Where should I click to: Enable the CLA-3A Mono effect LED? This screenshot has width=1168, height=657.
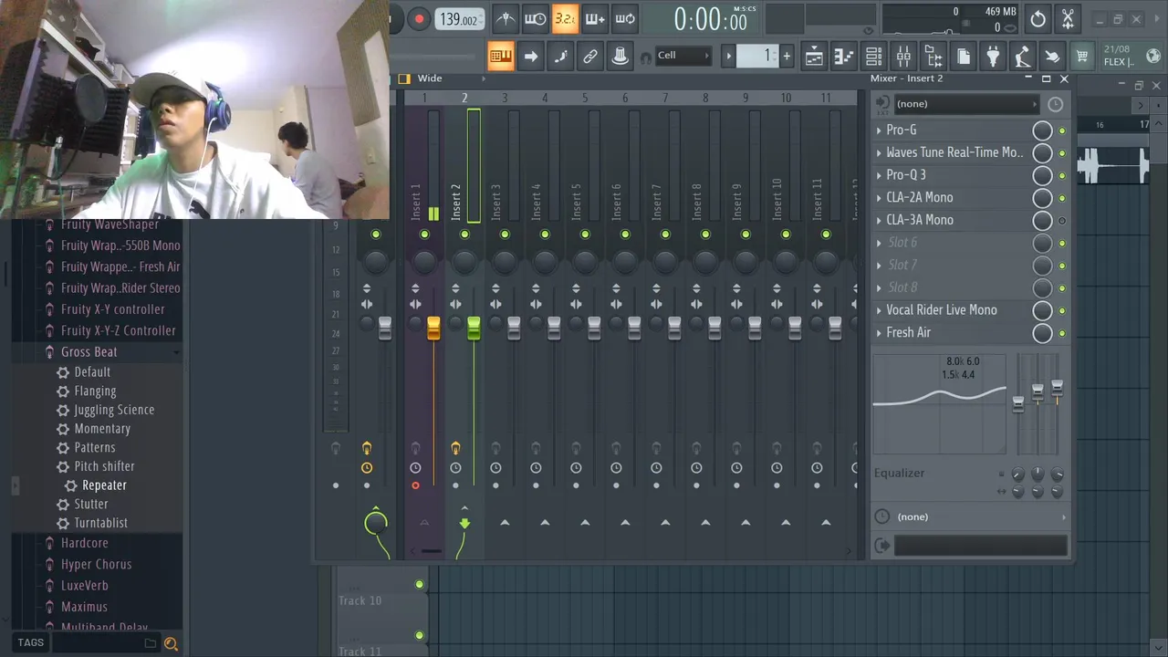click(x=1062, y=221)
